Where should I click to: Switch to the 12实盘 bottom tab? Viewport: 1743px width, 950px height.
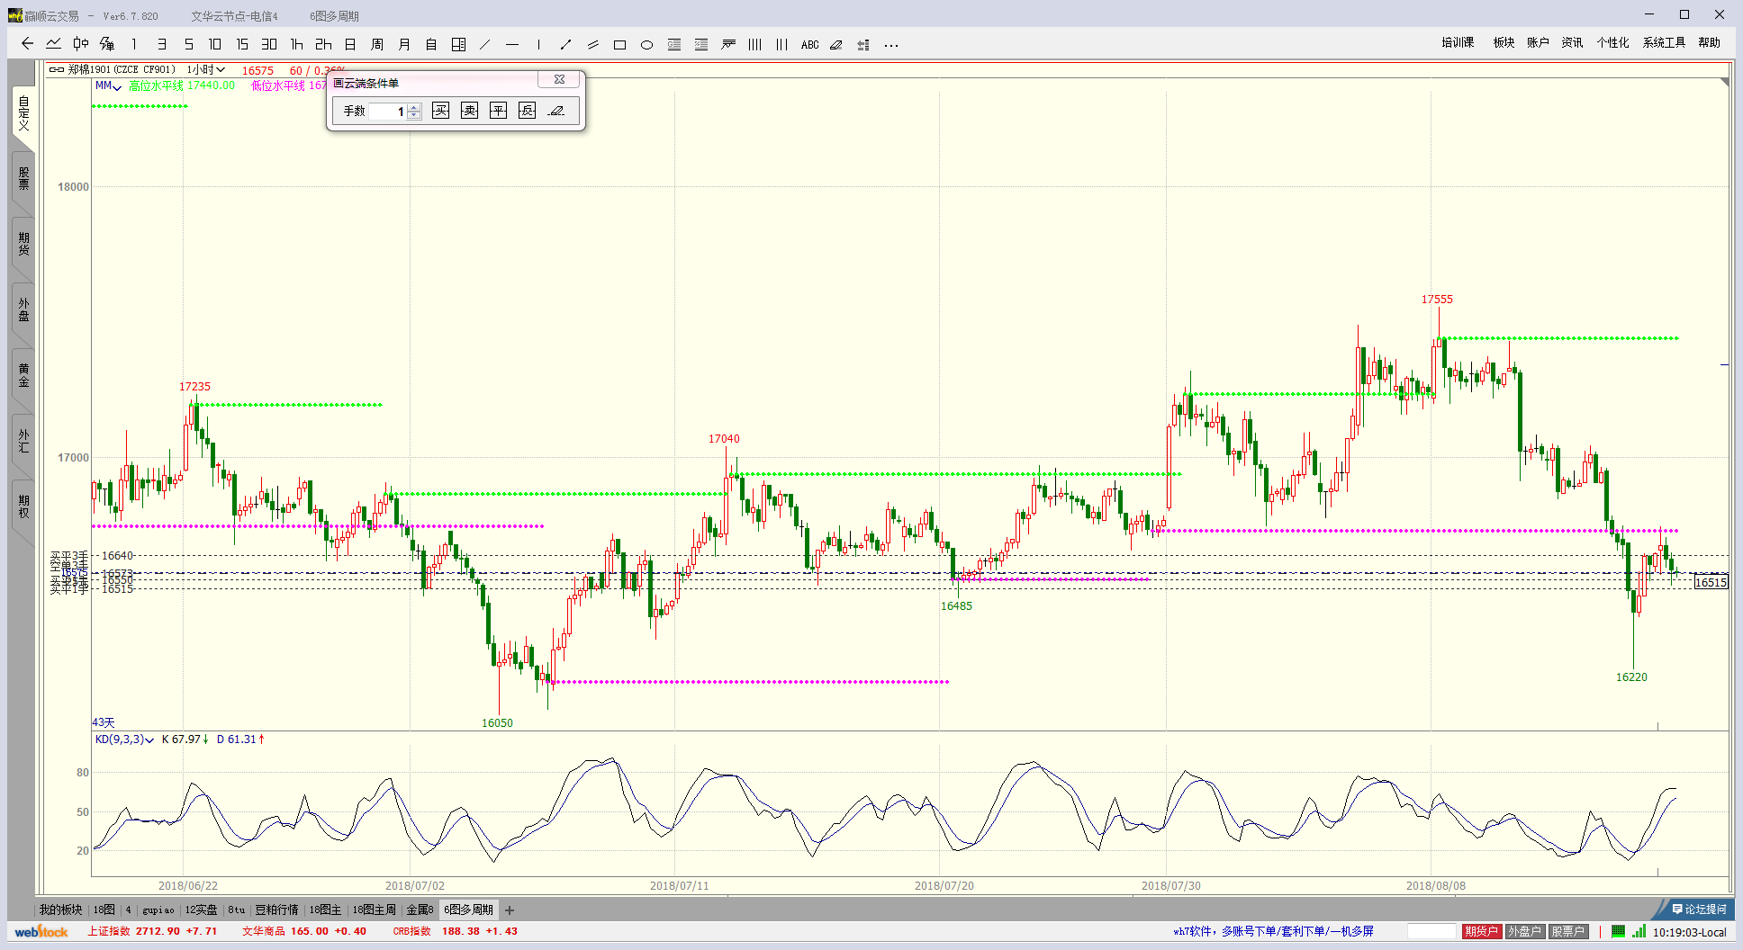[201, 910]
